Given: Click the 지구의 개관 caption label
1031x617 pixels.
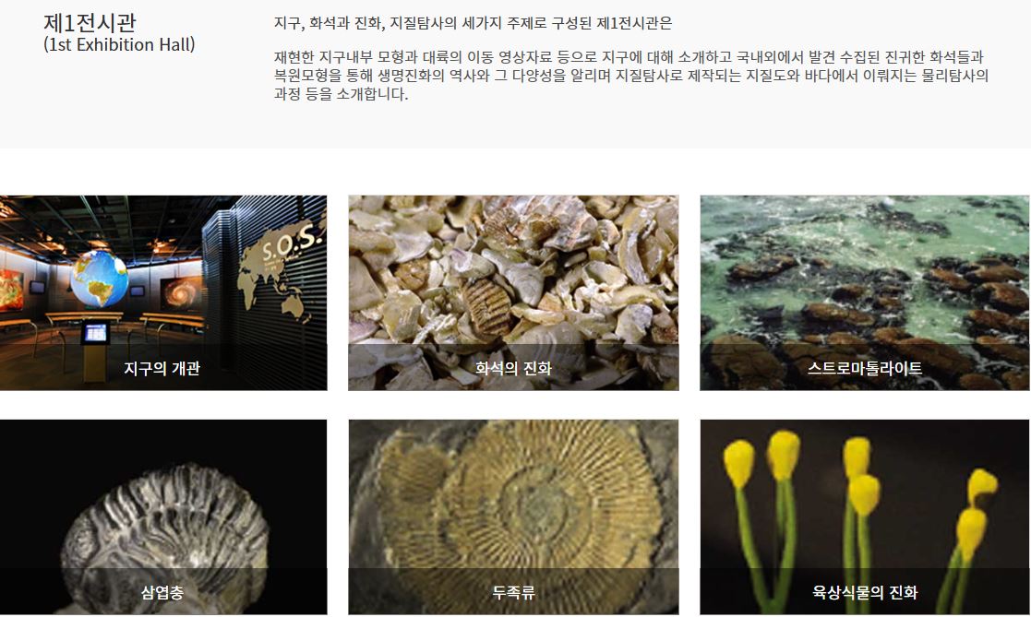Looking at the screenshot, I should [162, 368].
